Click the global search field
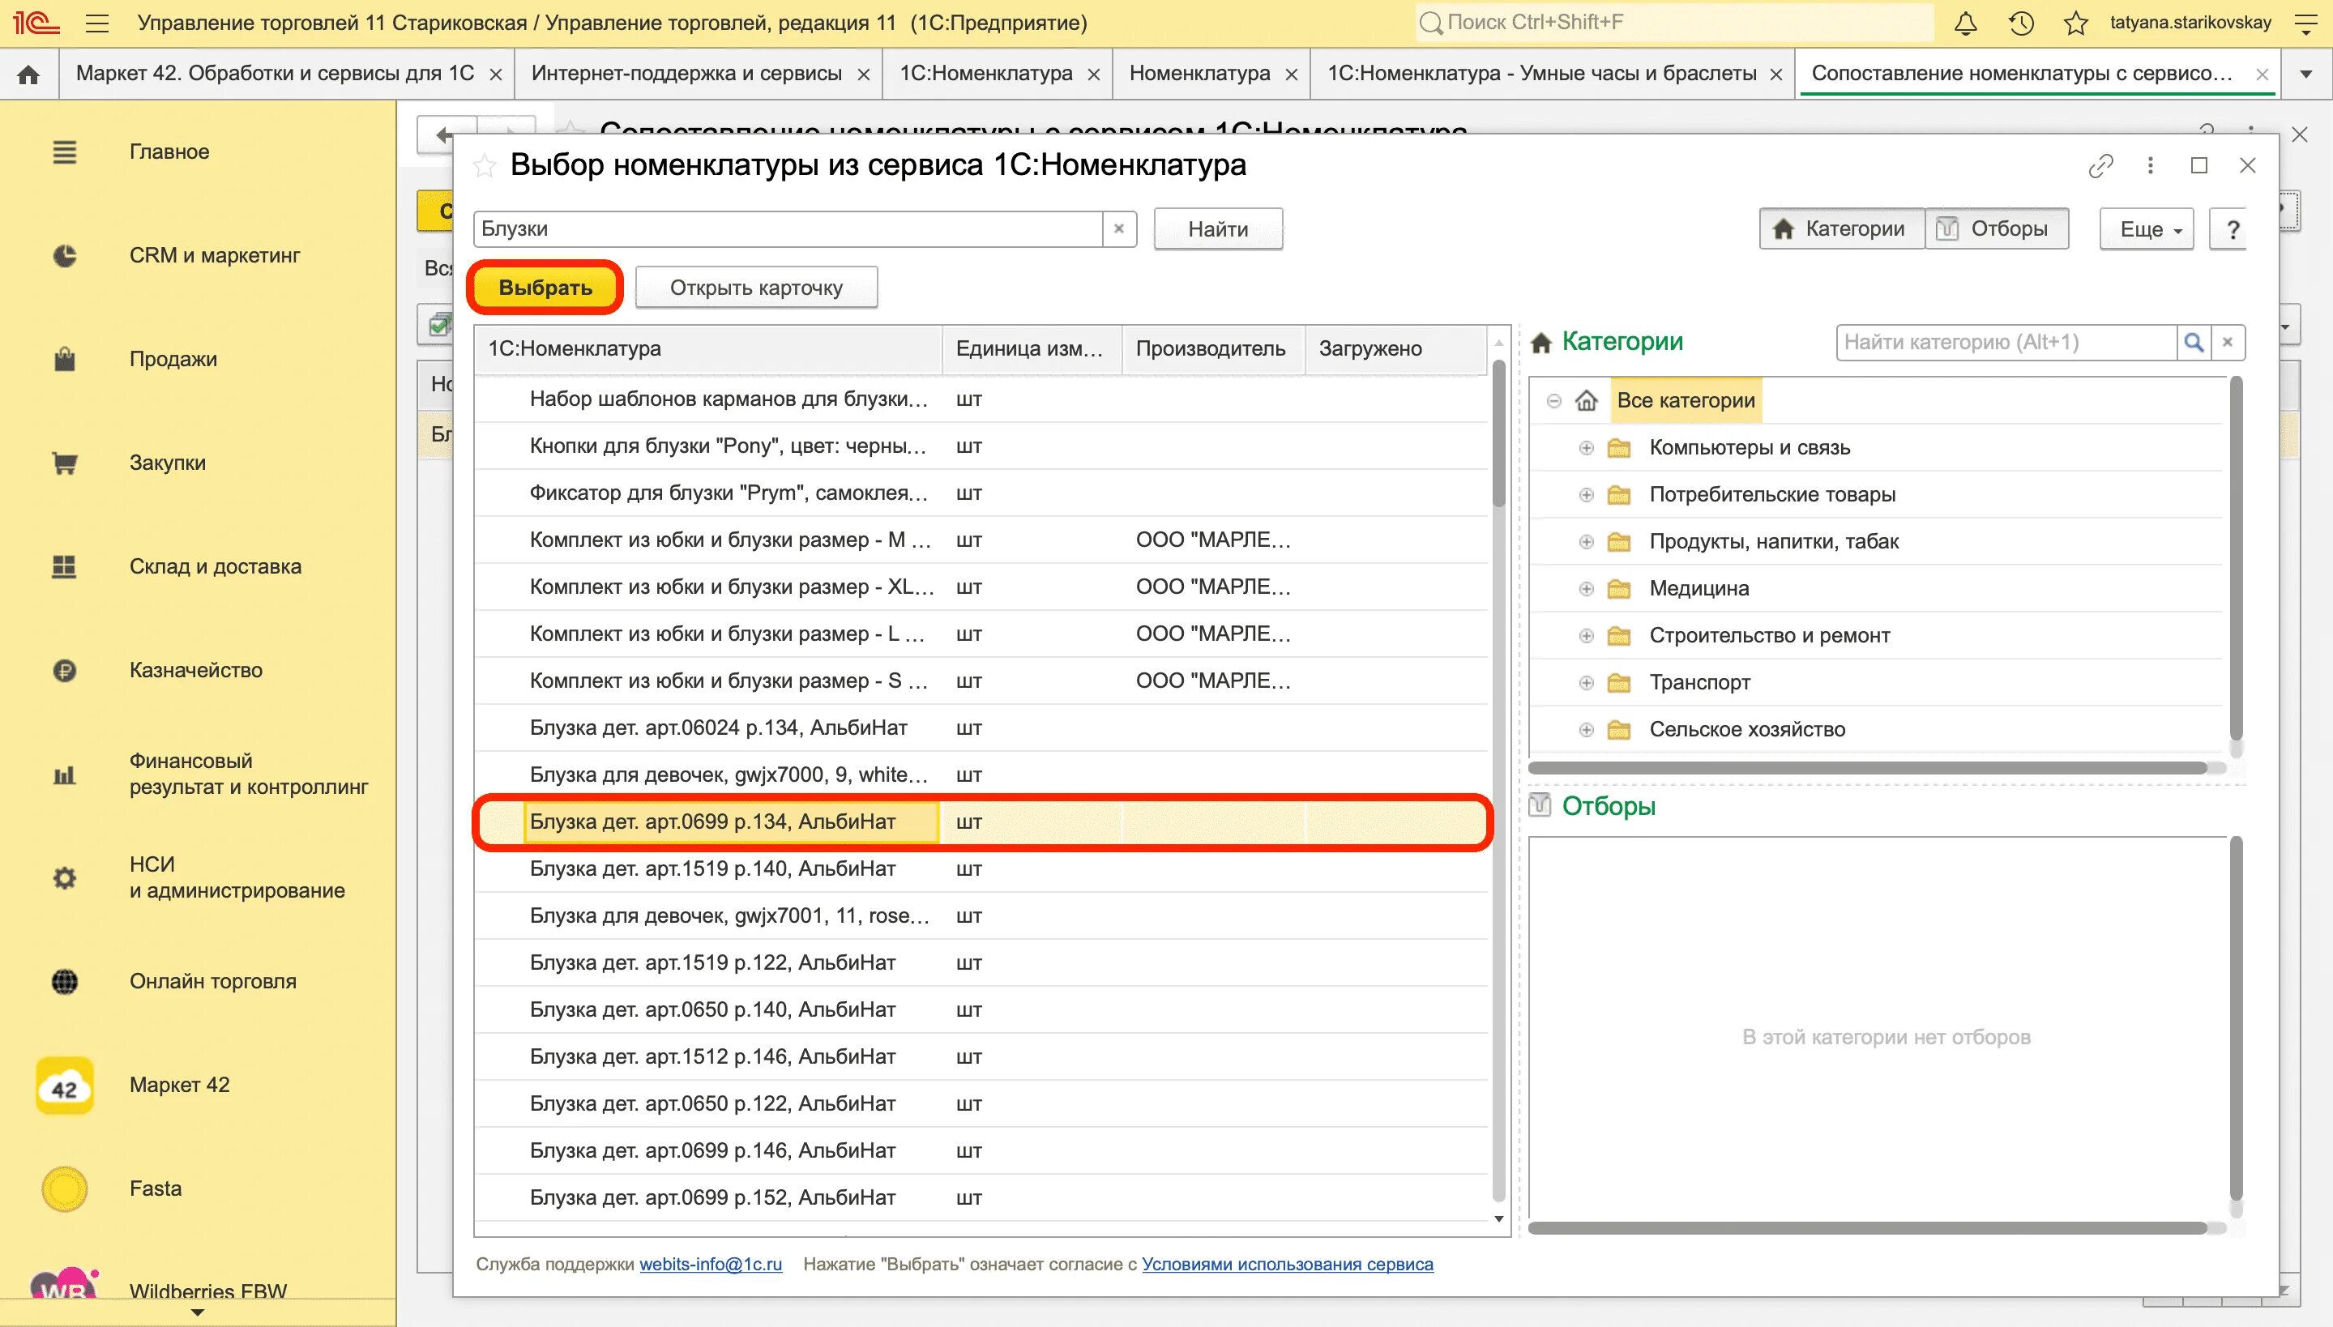 (1674, 23)
